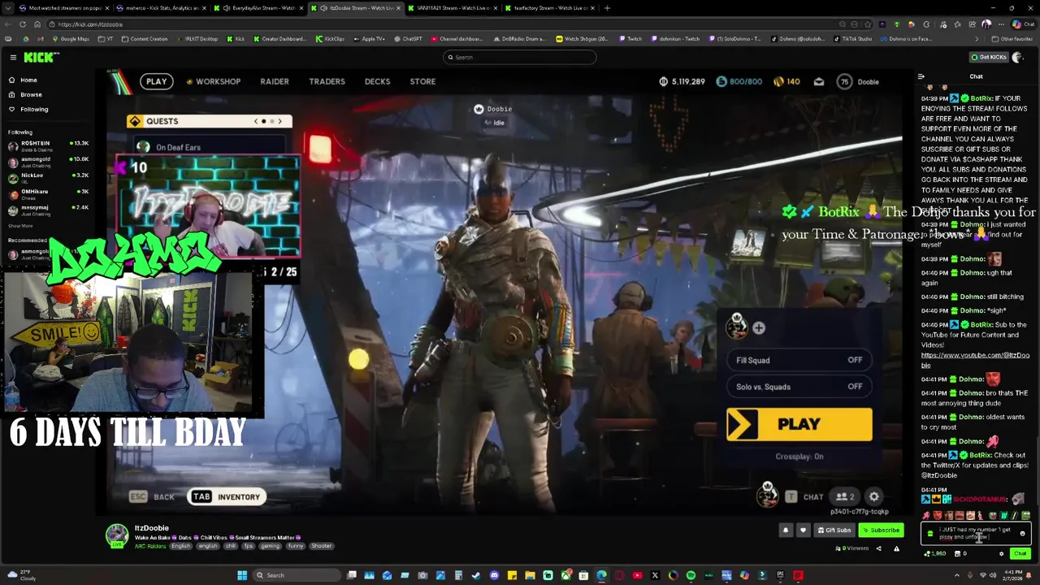
Task: Open Browse in the Kick sidebar
Action: pos(24,94)
